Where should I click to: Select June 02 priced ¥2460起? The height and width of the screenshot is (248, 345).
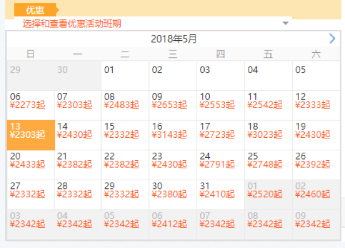(x=316, y=195)
